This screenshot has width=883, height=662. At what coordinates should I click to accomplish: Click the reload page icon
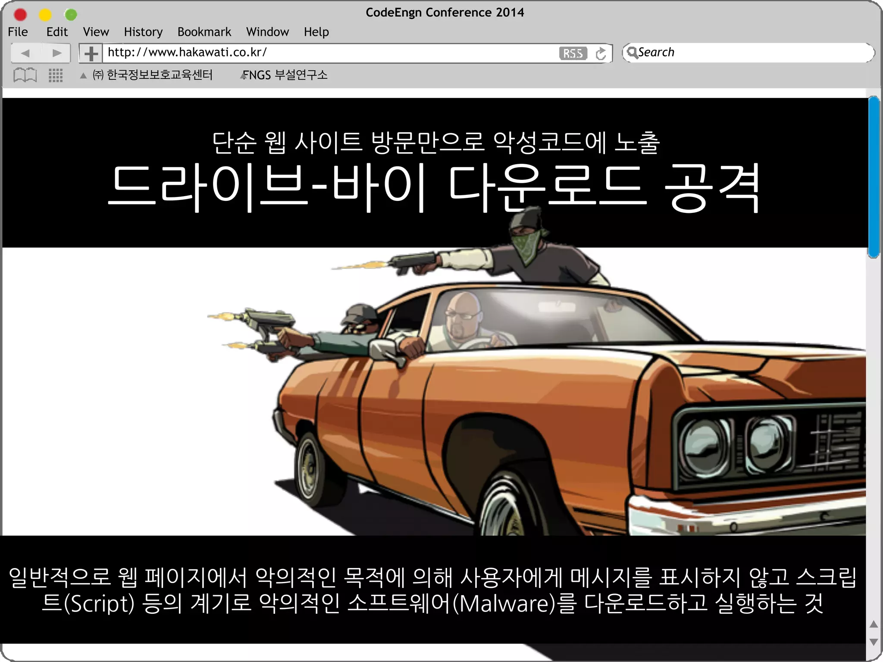(601, 53)
